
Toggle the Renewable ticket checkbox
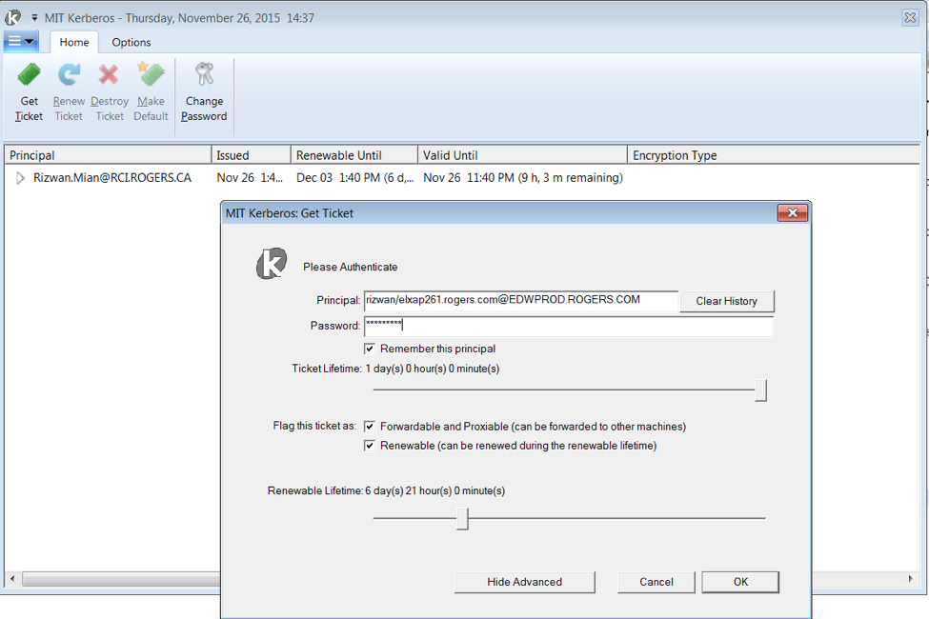(370, 446)
